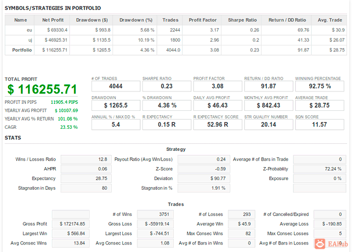Click the Net Profit column header

pos(53,20)
